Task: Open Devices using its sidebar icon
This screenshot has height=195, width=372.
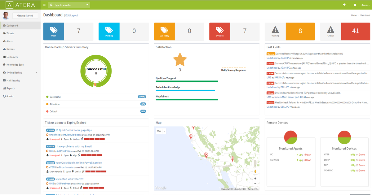Action: [4, 49]
